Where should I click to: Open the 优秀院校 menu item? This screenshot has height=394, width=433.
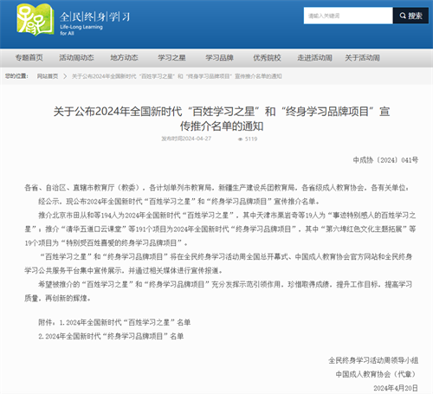[x=267, y=58]
